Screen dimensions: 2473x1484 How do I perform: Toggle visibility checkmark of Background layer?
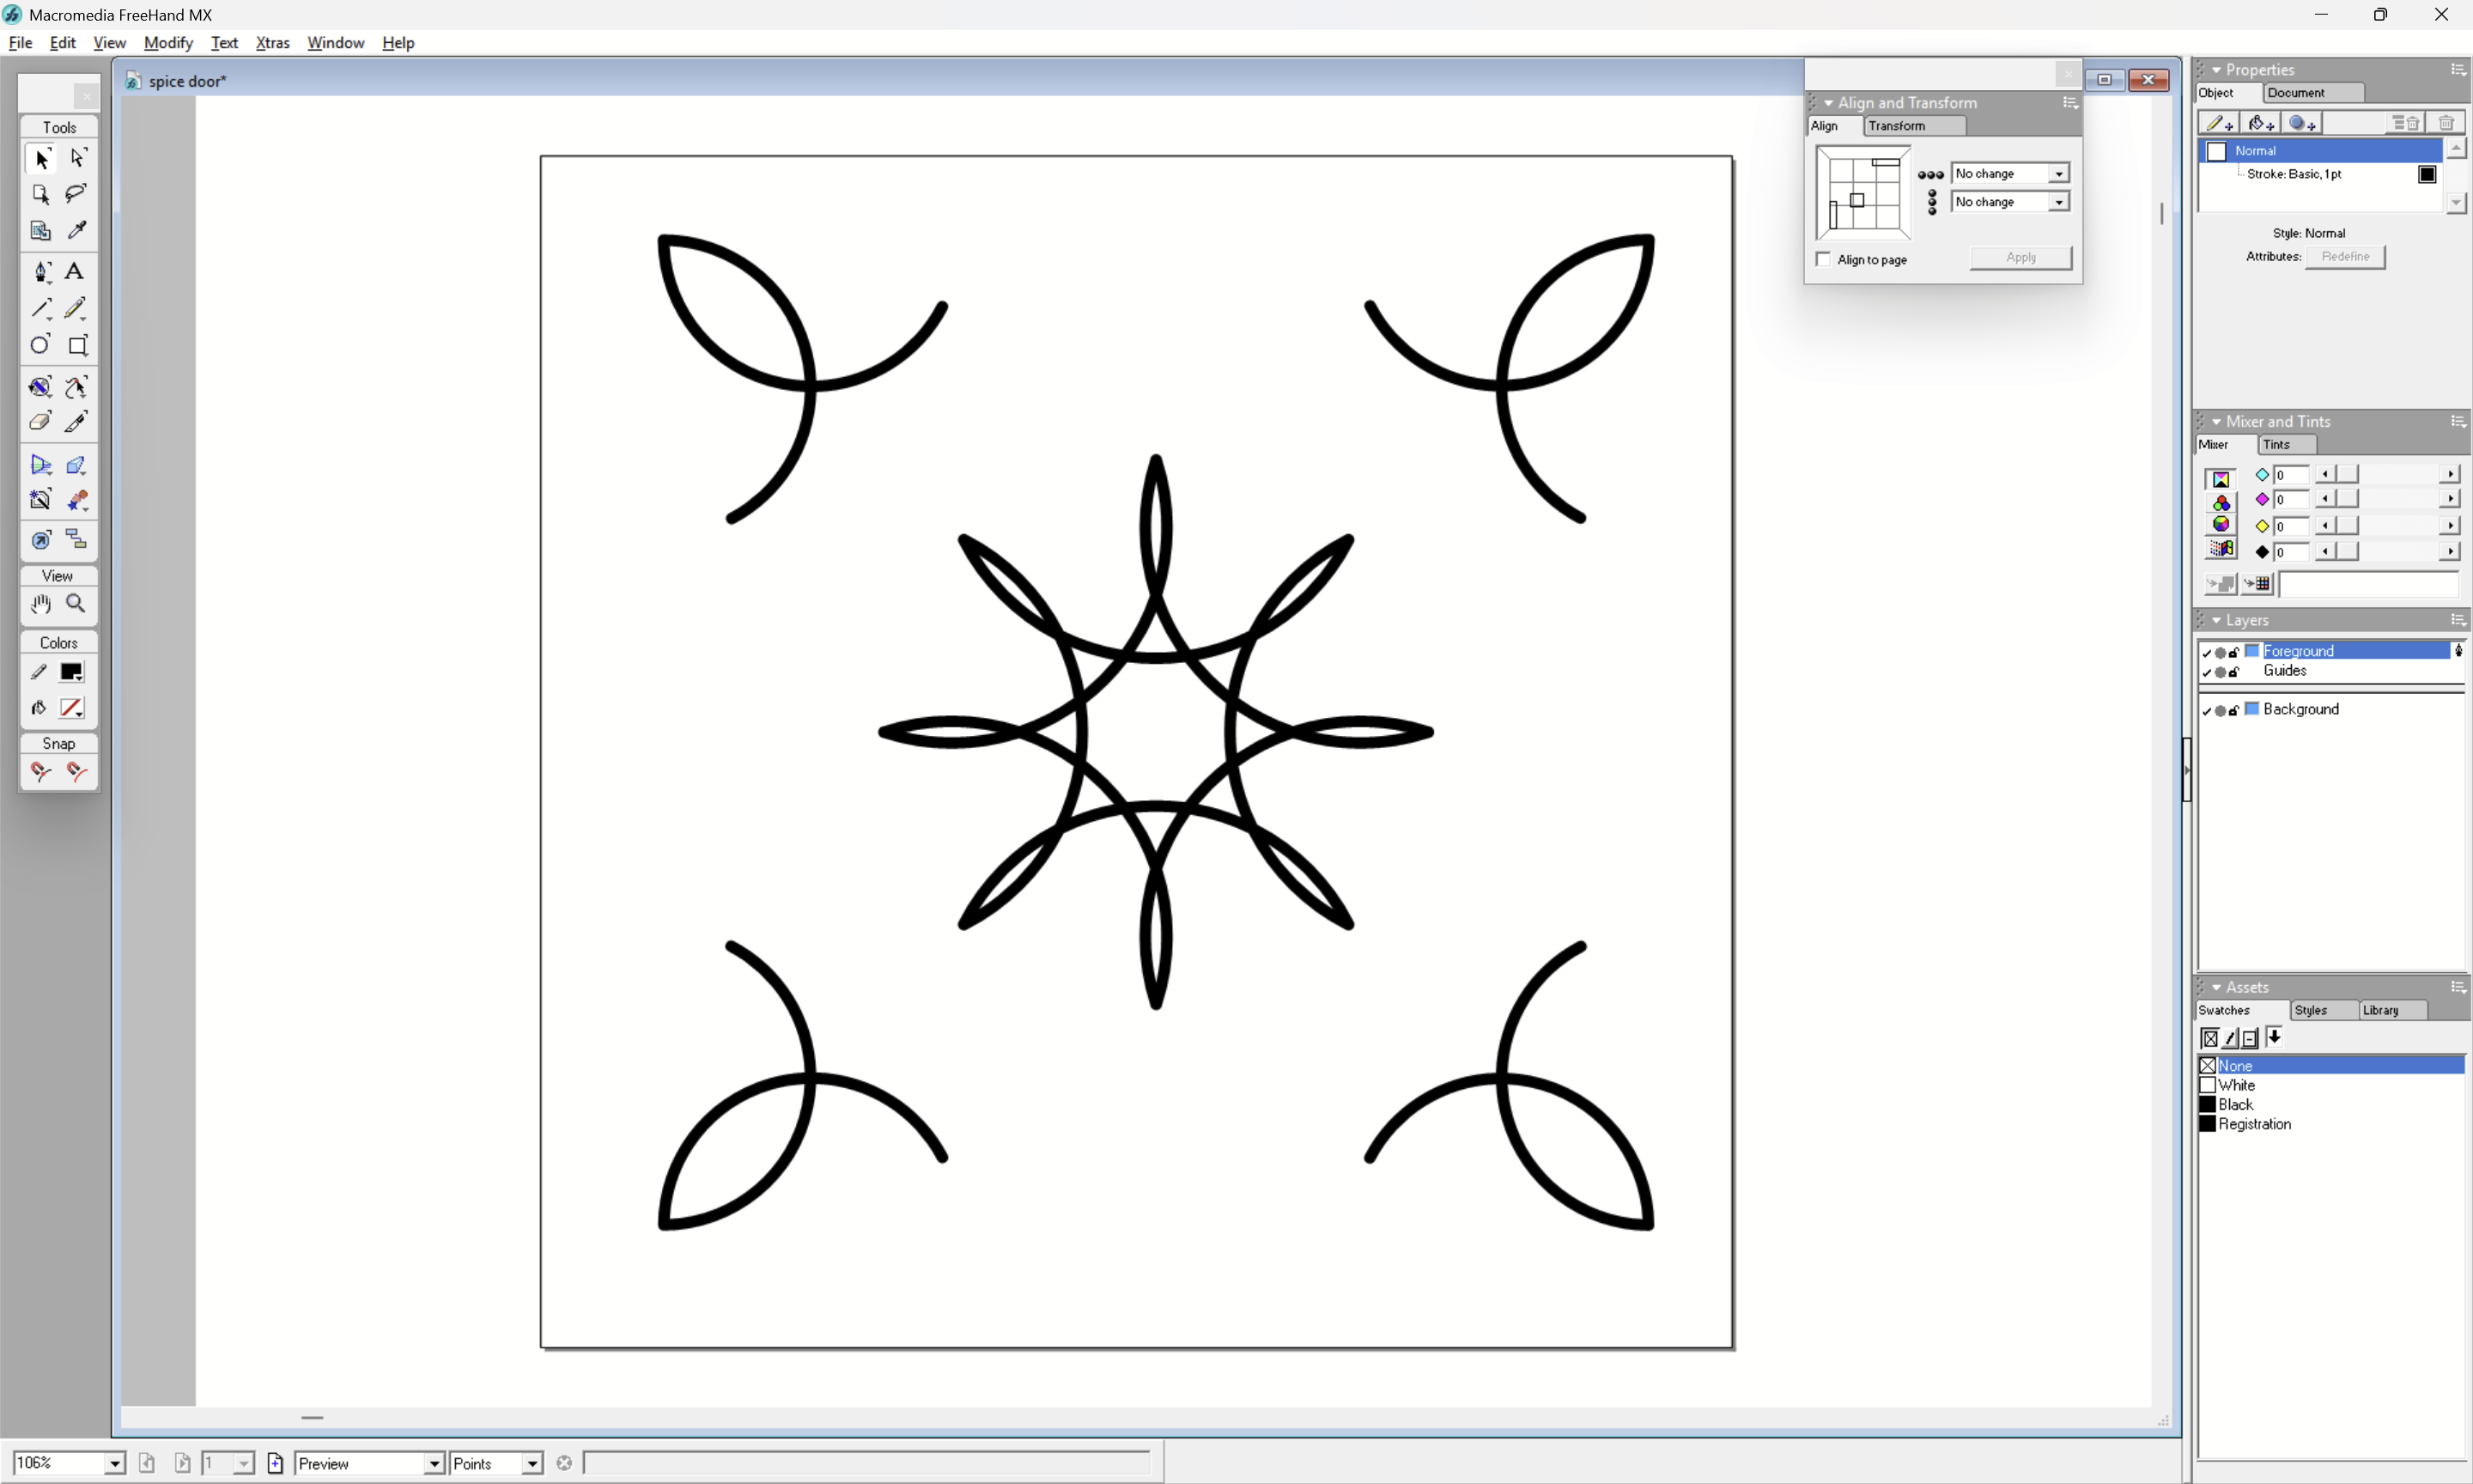(2207, 710)
